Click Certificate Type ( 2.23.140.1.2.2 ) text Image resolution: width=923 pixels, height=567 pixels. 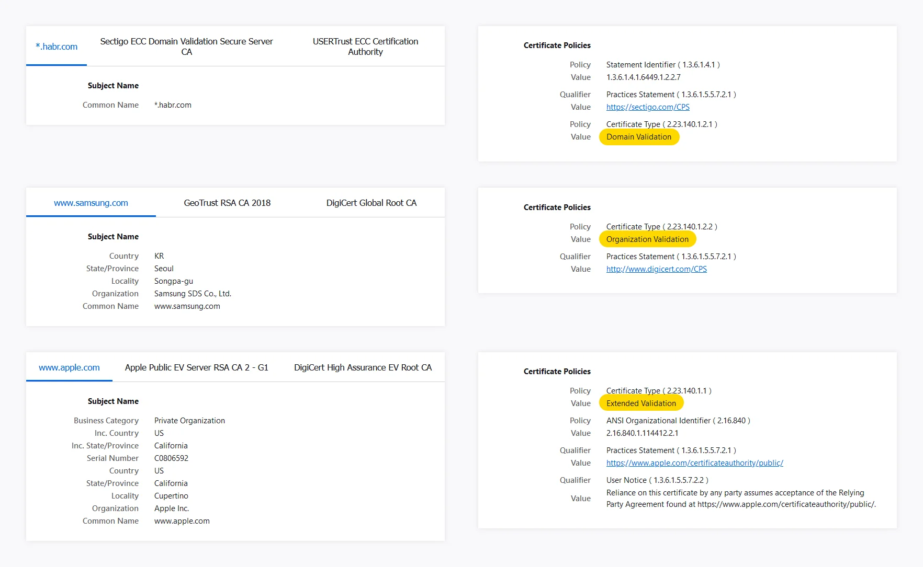662,227
